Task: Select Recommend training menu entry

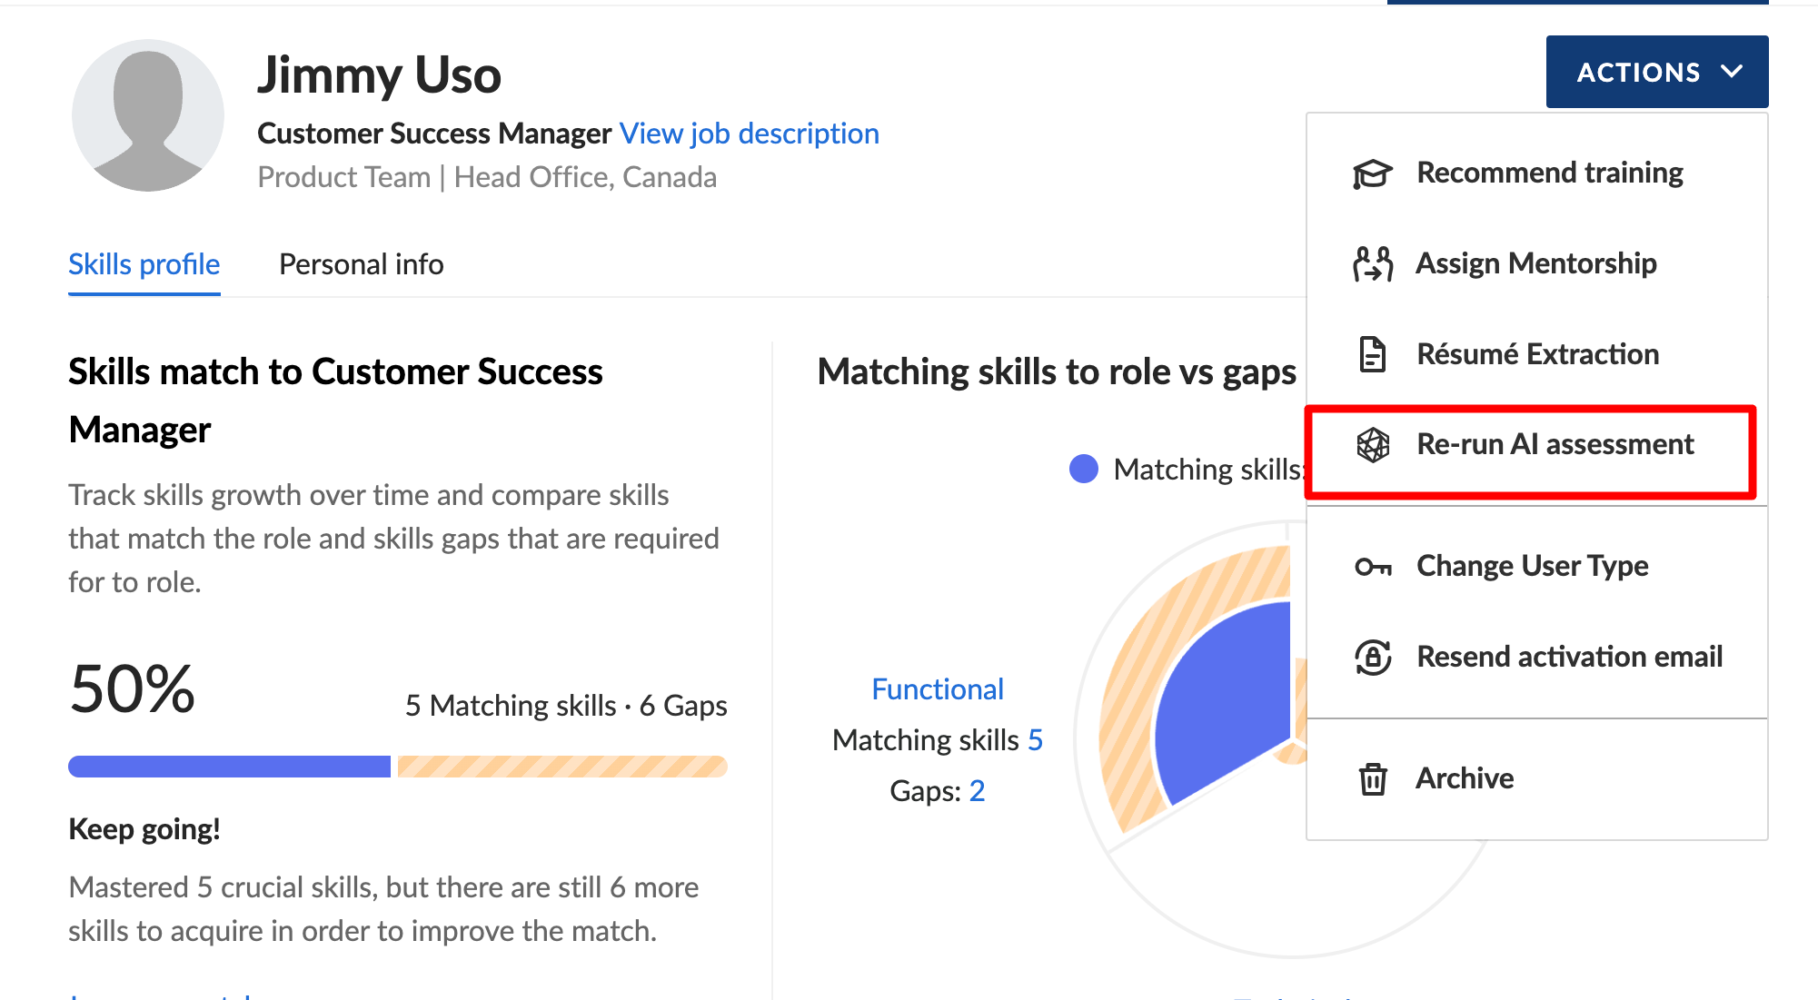Action: point(1536,173)
